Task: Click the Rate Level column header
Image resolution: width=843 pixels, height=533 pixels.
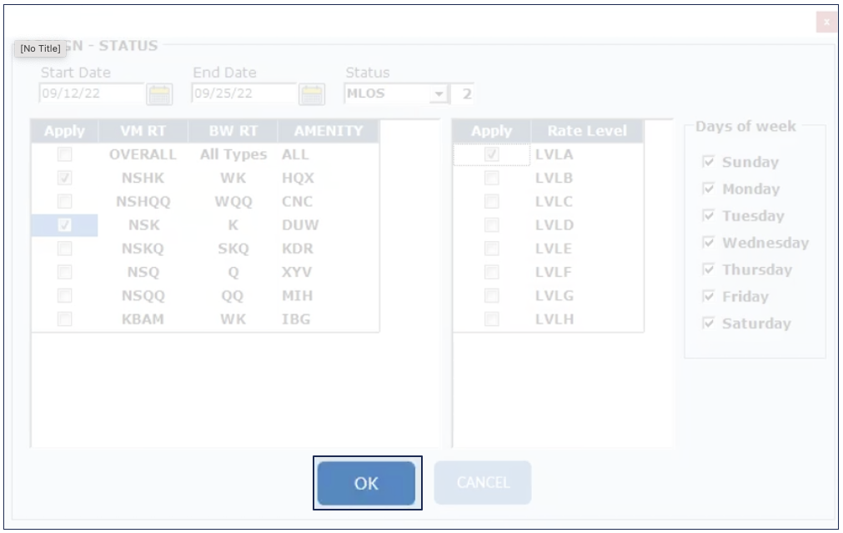Action: click(x=587, y=131)
